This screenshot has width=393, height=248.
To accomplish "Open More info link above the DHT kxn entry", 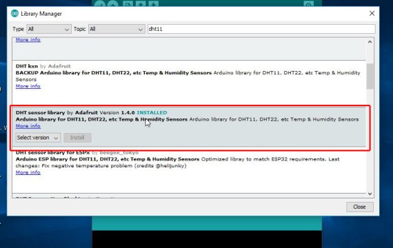I will pyautogui.click(x=28, y=39).
